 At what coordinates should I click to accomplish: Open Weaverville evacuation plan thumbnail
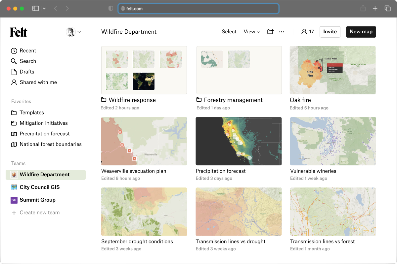click(144, 141)
